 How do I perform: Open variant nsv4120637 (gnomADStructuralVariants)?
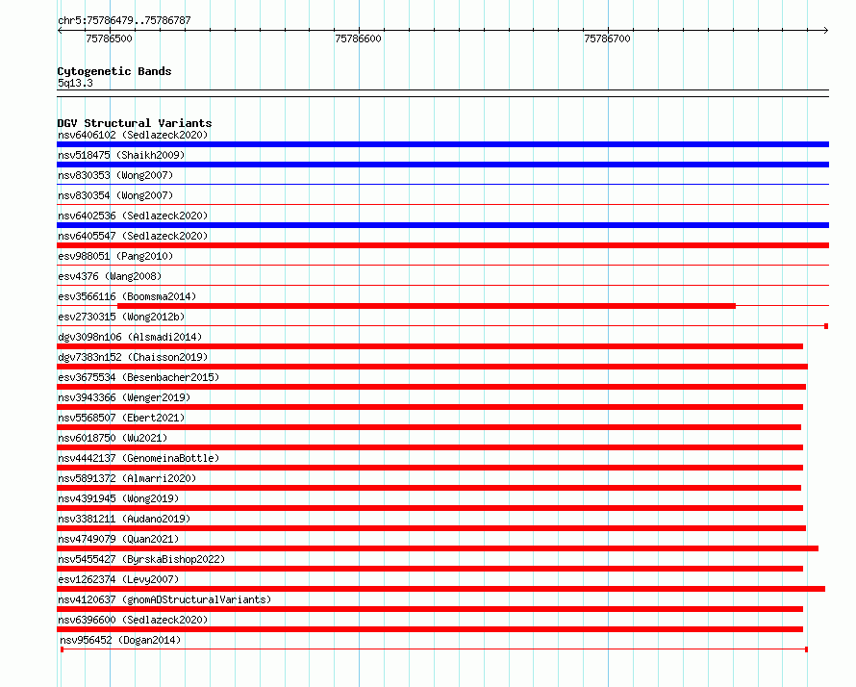click(164, 599)
